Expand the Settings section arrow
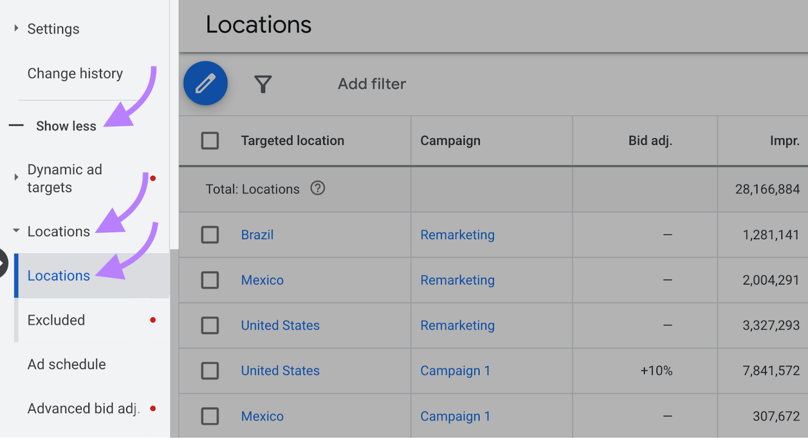Viewport: 808px width, 438px height. pos(16,29)
